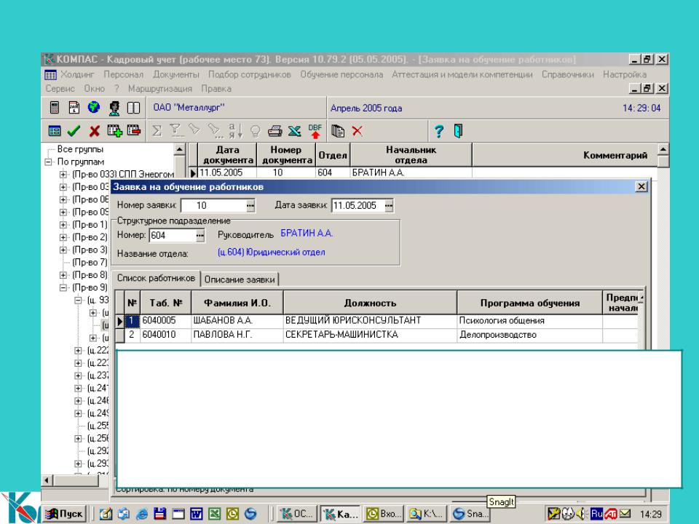Click the Ru language indicator in tray
The width and height of the screenshot is (699, 524).
click(x=596, y=514)
